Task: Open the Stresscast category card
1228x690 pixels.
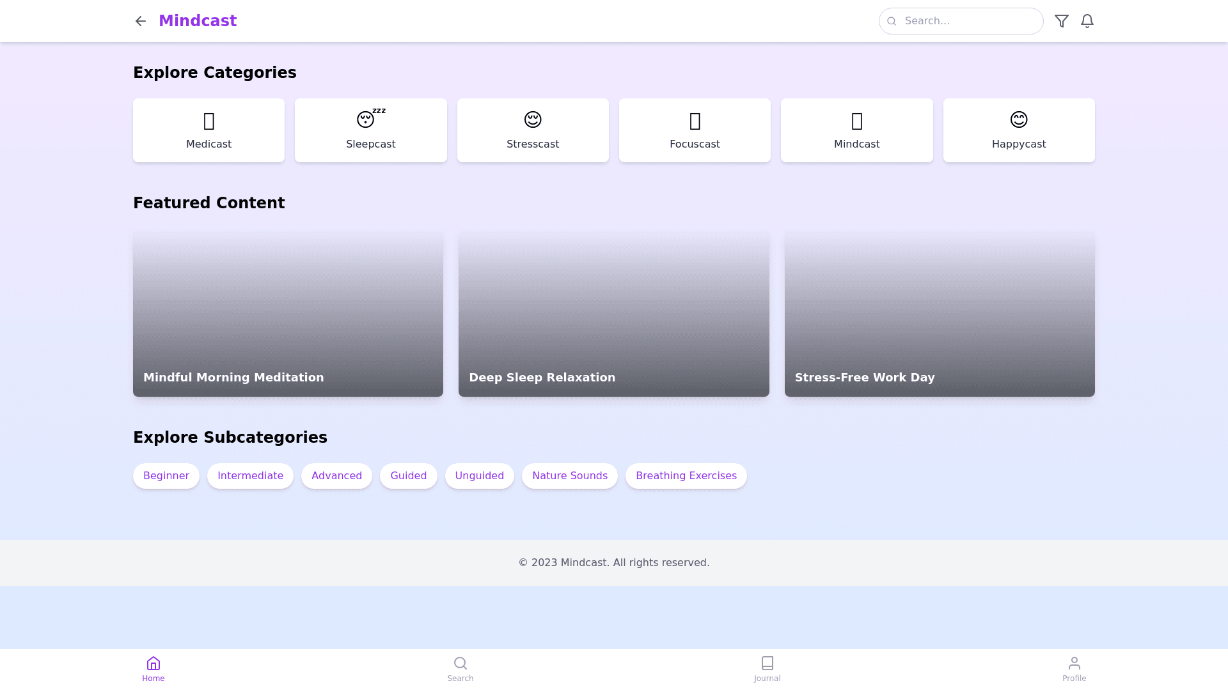Action: point(532,130)
